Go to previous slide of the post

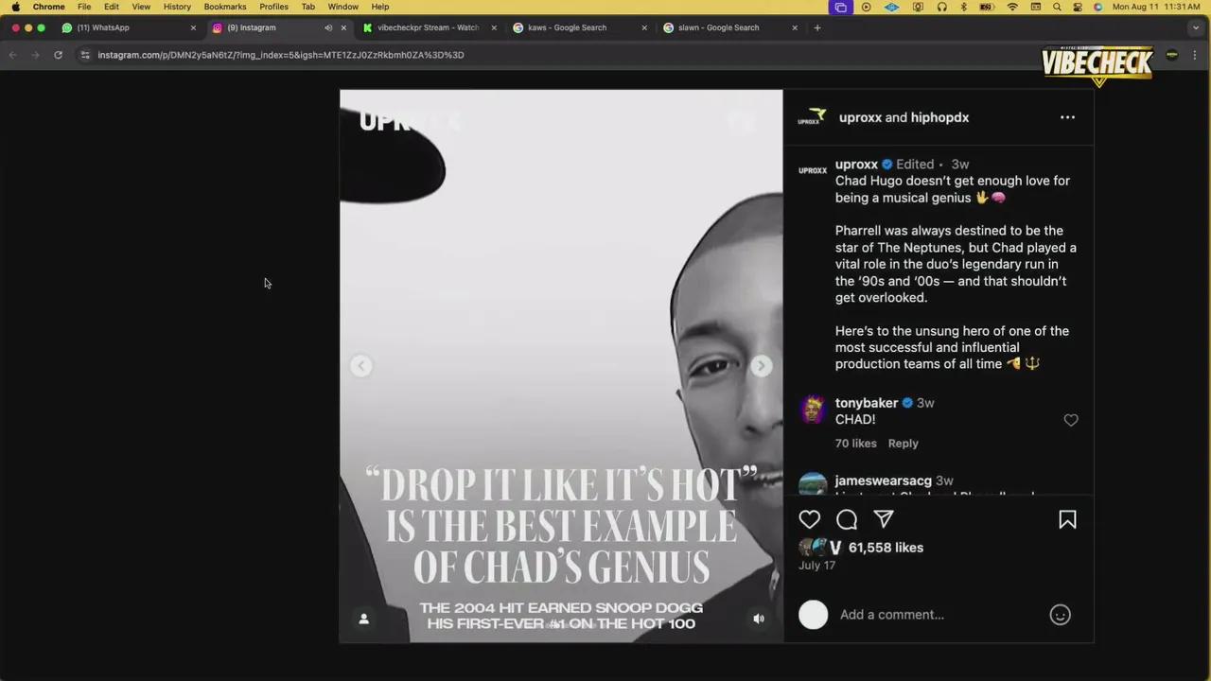[x=360, y=366]
